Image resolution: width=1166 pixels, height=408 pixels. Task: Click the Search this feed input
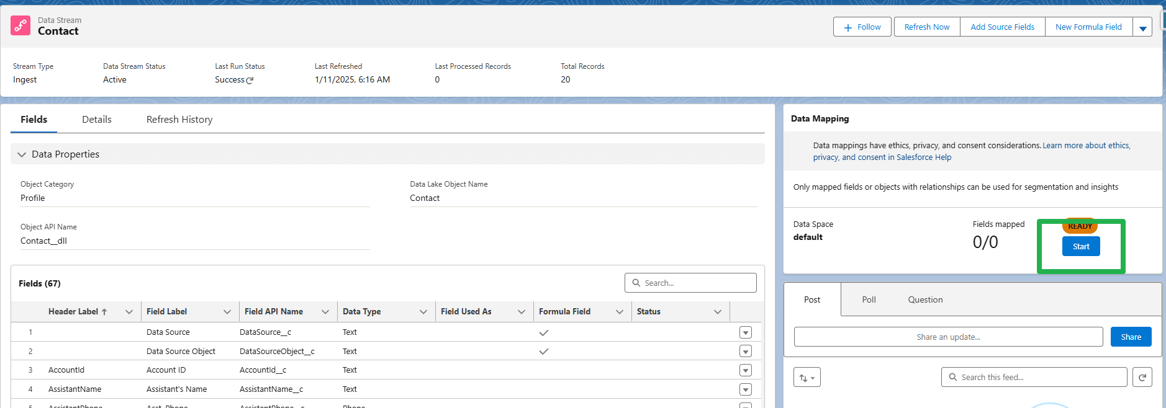[x=1034, y=377]
